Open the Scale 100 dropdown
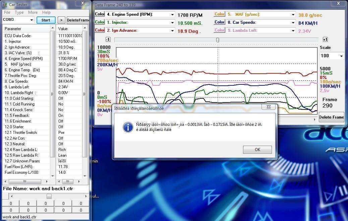This screenshot has width=348, height=221. point(341,56)
